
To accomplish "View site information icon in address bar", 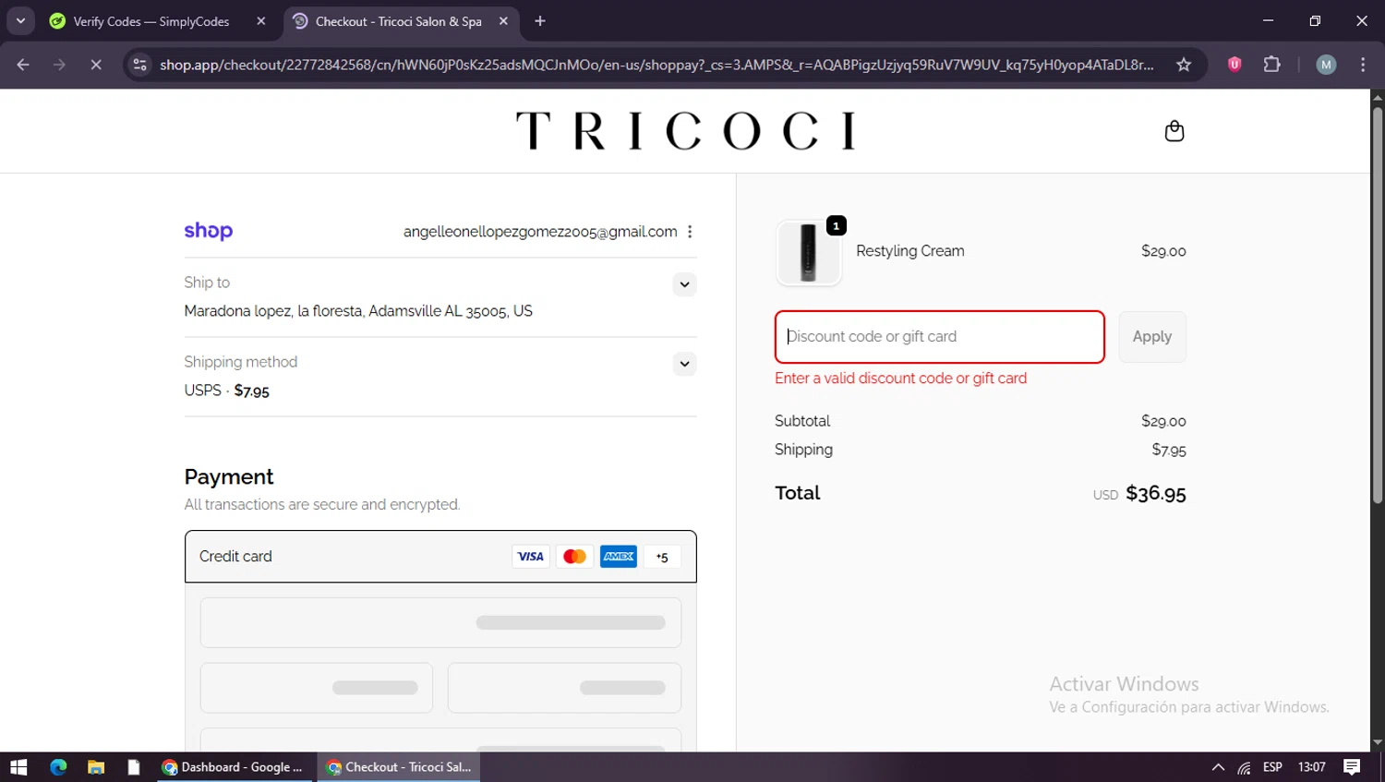I will pyautogui.click(x=140, y=65).
